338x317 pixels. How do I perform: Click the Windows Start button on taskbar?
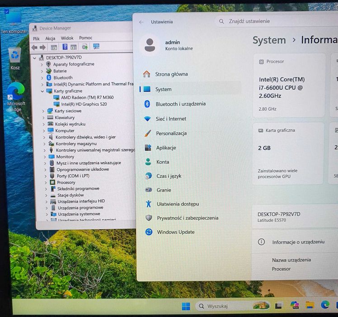pyautogui.click(x=186, y=306)
